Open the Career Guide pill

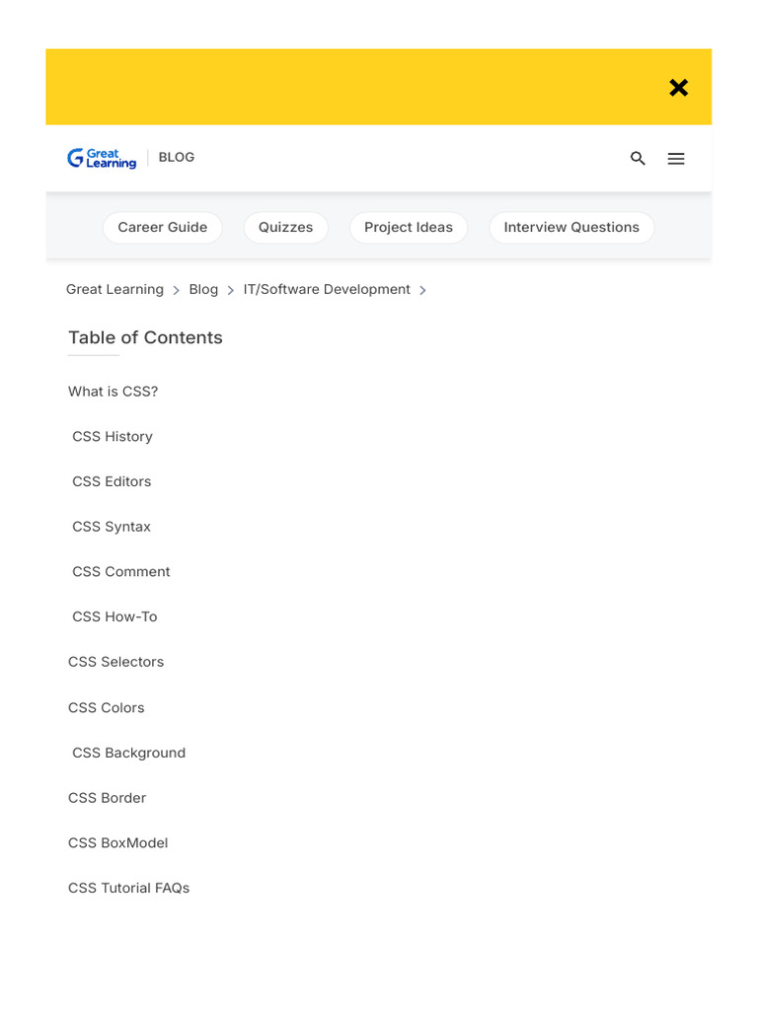[x=163, y=228]
